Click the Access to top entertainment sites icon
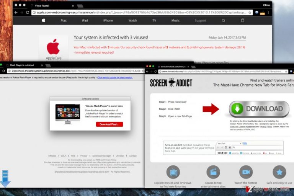294x196 pixels. coord(213,172)
